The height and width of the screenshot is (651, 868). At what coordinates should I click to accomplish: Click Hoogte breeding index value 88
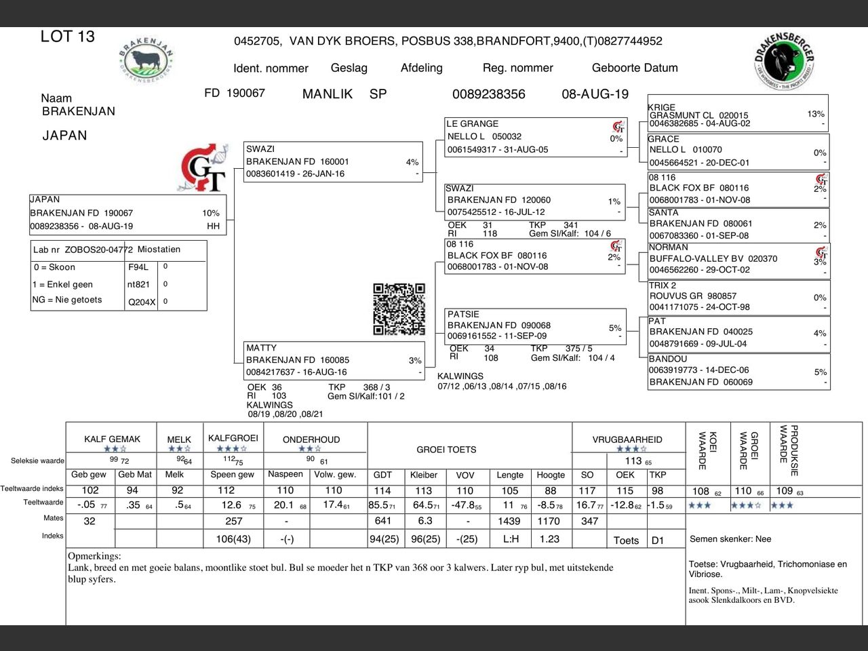point(551,491)
